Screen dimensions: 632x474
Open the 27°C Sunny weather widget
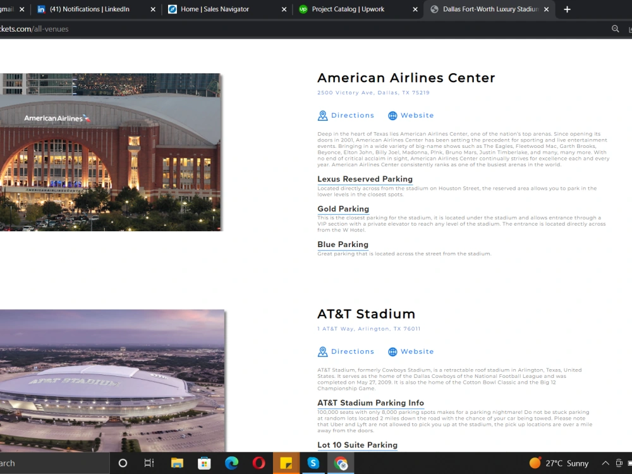click(559, 463)
